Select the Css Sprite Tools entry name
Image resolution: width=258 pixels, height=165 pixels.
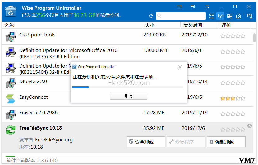pyautogui.click(x=37, y=35)
